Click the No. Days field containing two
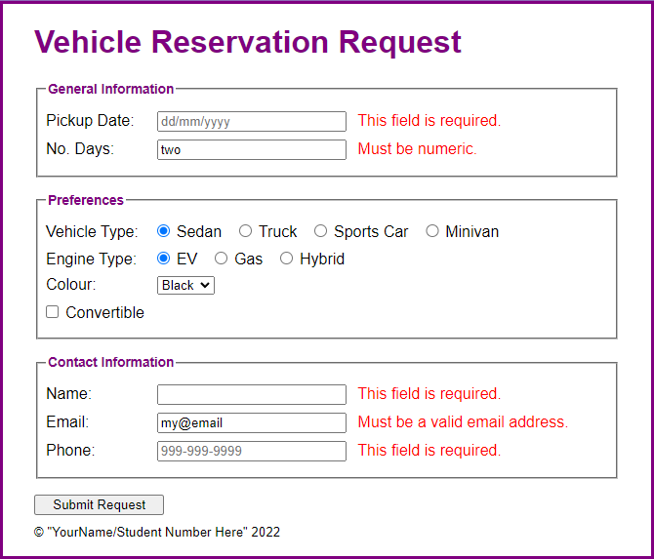 click(252, 149)
